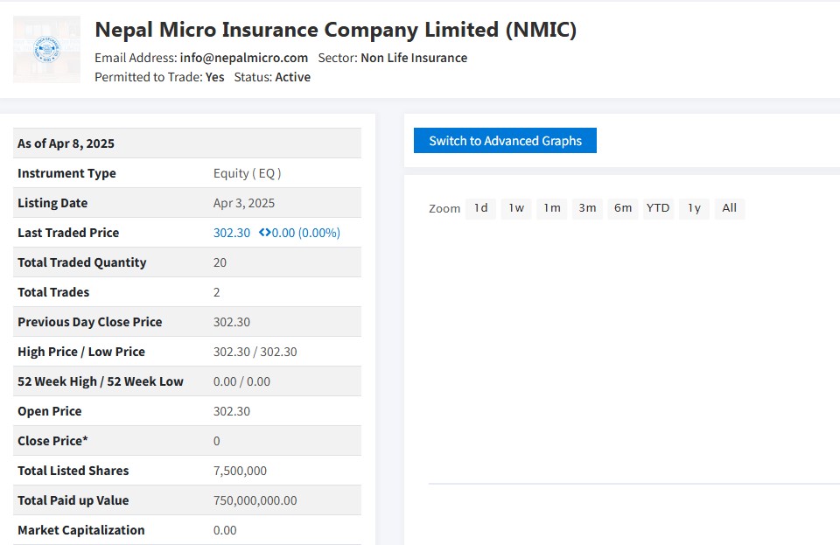Click the Instrument Type label
Viewport: 840px width, 545px height.
point(67,173)
